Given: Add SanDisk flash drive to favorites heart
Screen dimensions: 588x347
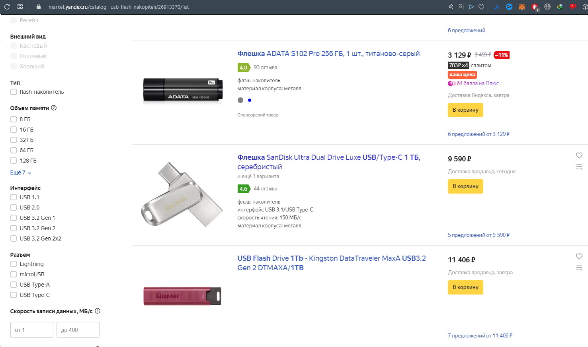Looking at the screenshot, I should point(579,155).
